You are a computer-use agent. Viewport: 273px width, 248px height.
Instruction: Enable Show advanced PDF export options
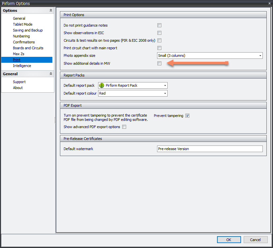click(124, 127)
